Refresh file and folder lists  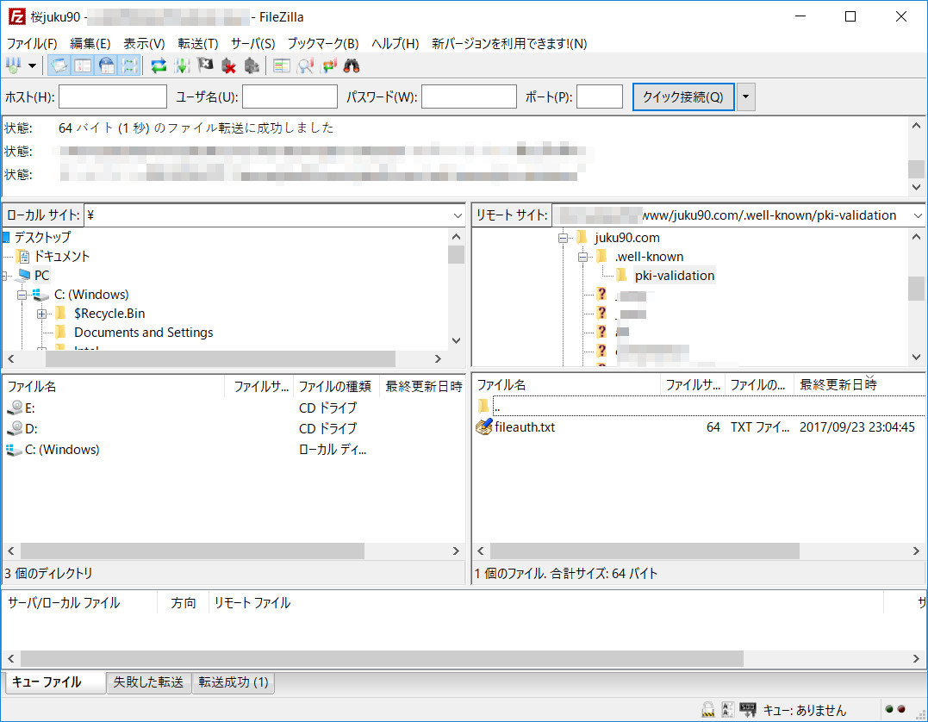pos(158,65)
